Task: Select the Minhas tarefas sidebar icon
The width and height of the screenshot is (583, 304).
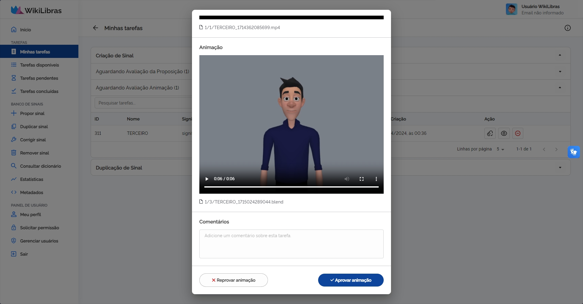Action: point(13,51)
